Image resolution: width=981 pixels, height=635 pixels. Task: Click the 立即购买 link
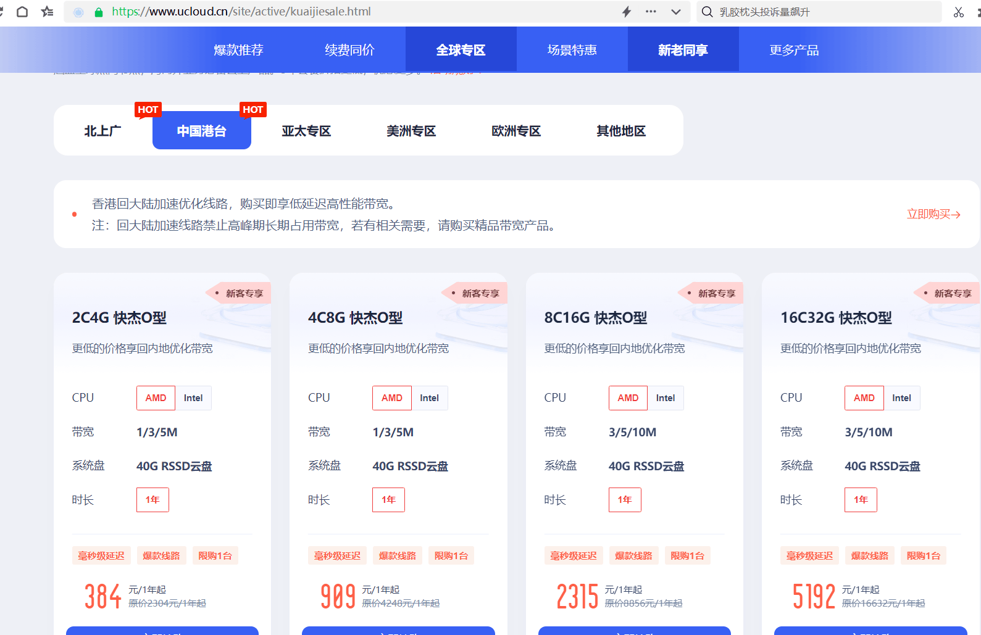point(933,214)
